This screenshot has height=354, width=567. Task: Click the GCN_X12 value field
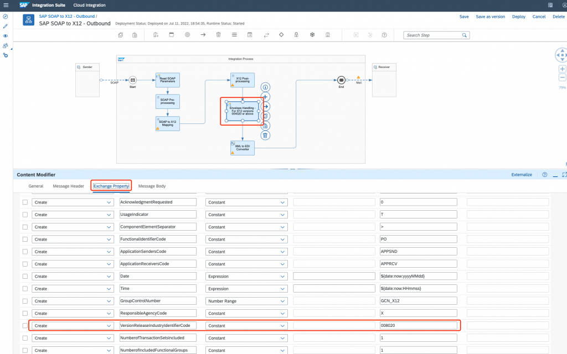click(x=419, y=301)
